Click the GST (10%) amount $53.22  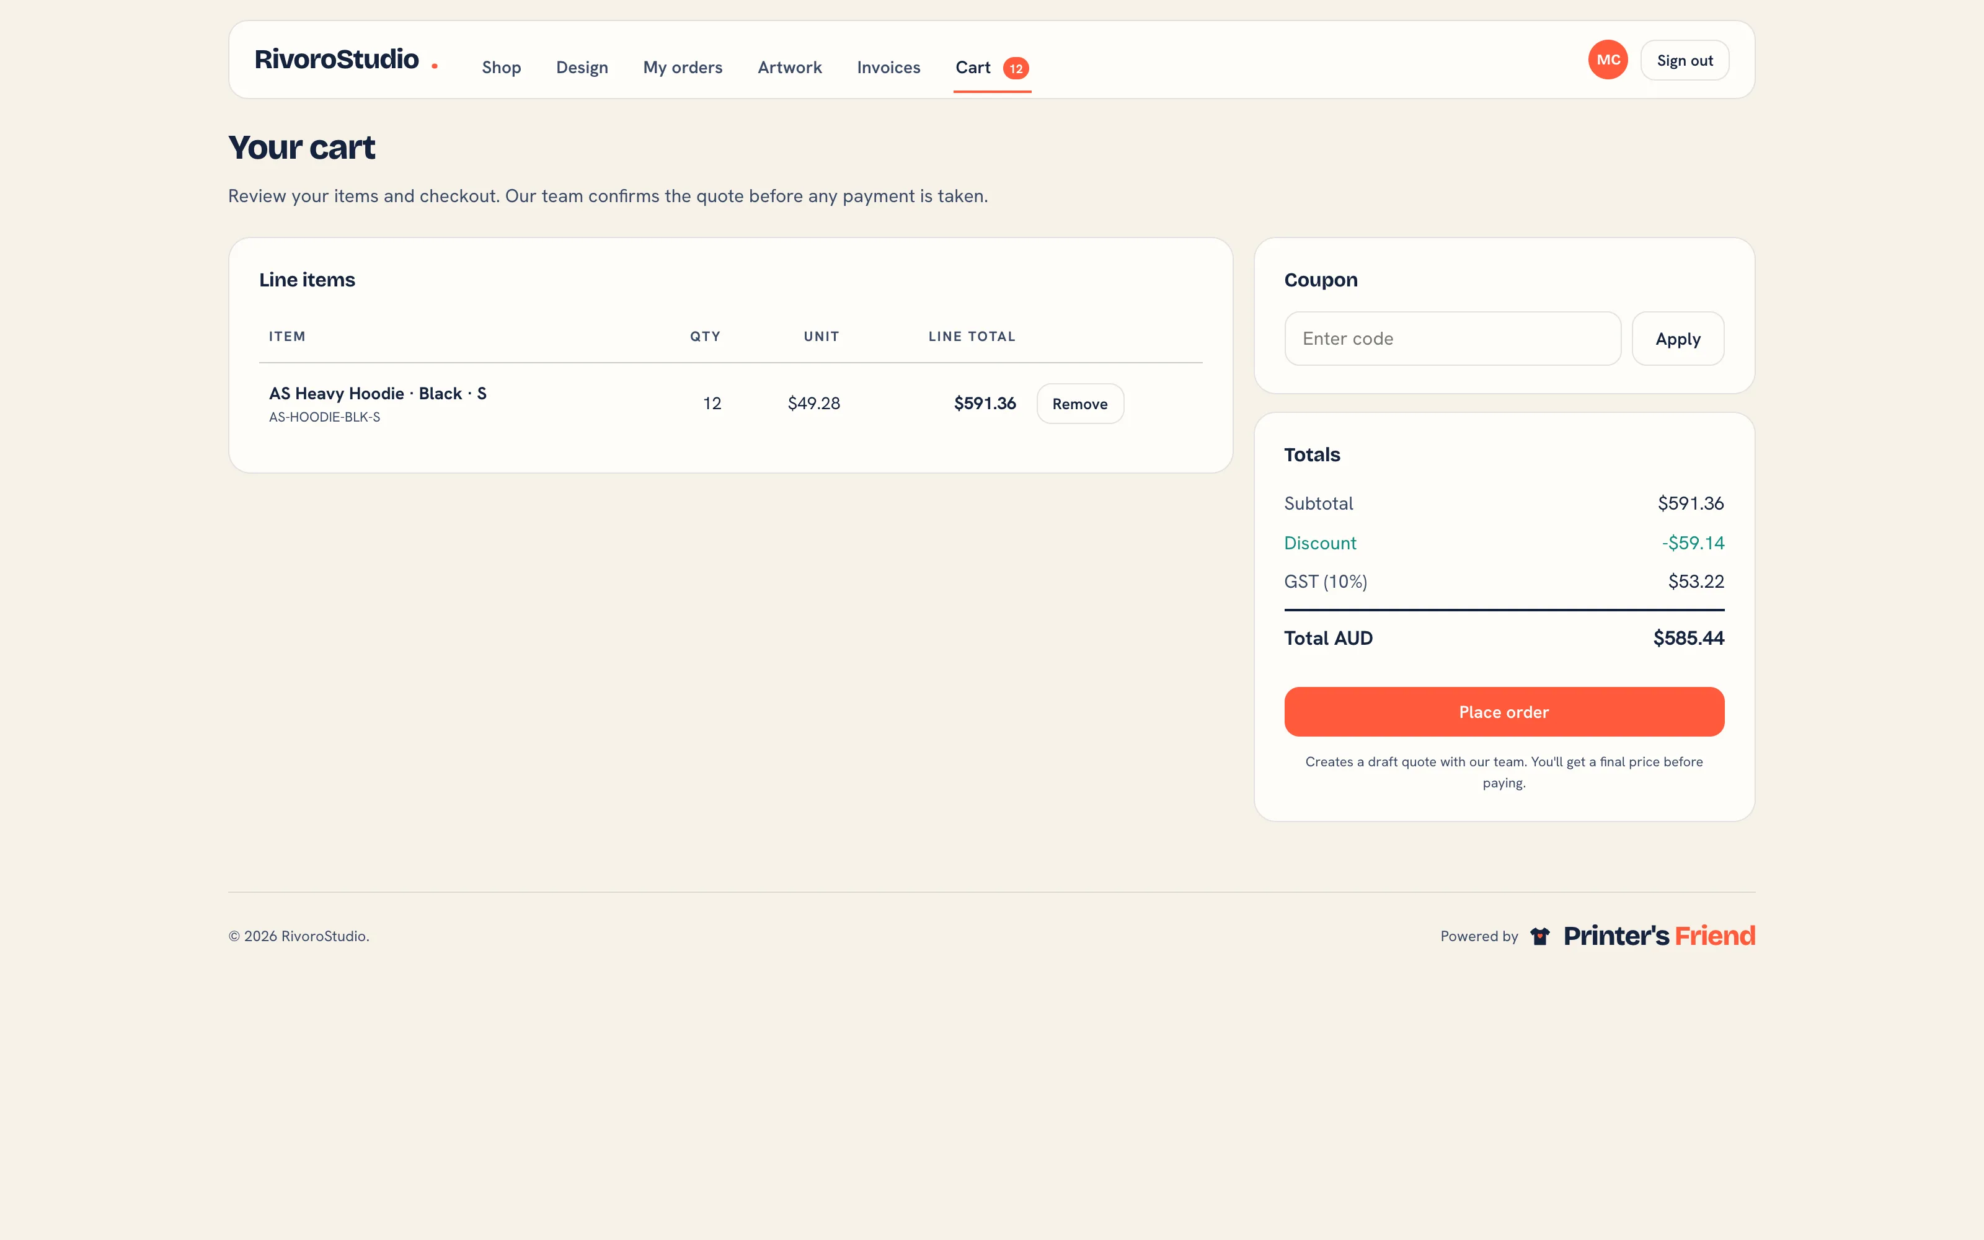point(1696,582)
